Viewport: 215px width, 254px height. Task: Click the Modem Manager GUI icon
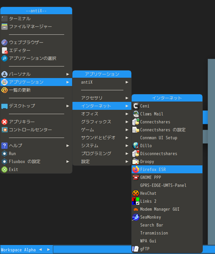point(136,209)
